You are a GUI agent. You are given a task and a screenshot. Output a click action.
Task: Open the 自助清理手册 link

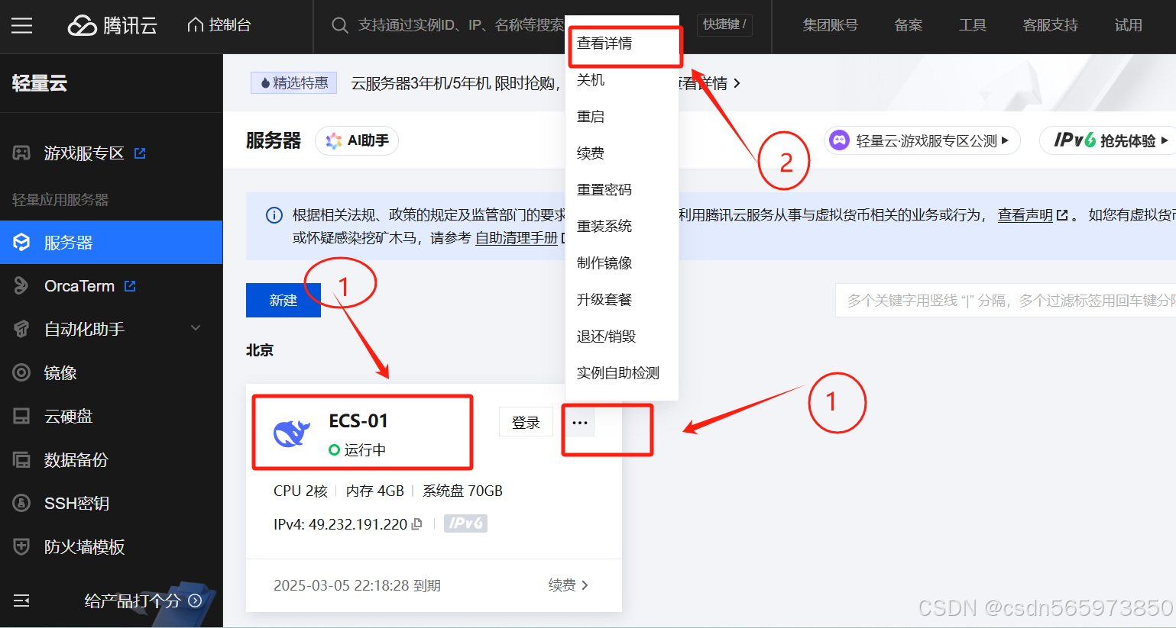[517, 238]
